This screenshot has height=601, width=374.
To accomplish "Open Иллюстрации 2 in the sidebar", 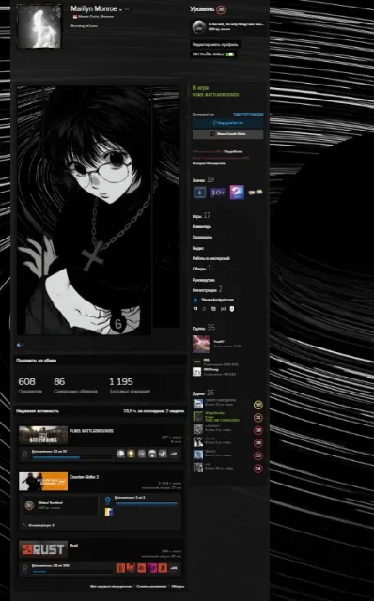I will click(x=207, y=290).
